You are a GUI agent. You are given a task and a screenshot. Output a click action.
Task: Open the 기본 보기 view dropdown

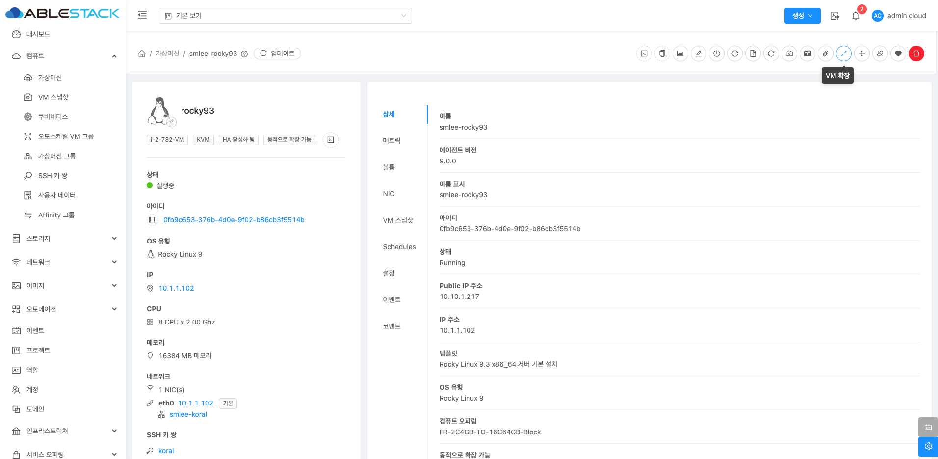point(285,16)
